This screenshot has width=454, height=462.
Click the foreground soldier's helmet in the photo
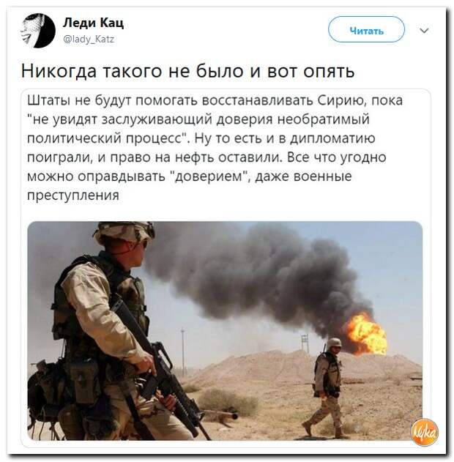[124, 232]
